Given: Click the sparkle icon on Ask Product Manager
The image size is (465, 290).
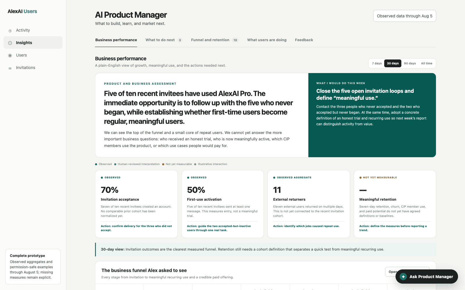Looking at the screenshot, I should (403, 277).
